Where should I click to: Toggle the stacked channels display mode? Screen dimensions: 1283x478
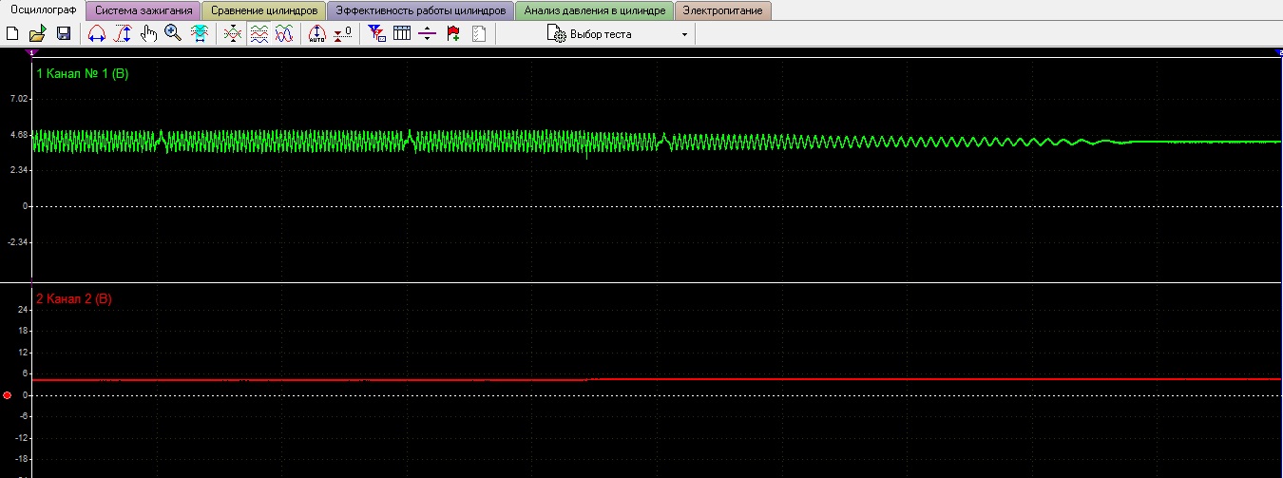tap(258, 33)
